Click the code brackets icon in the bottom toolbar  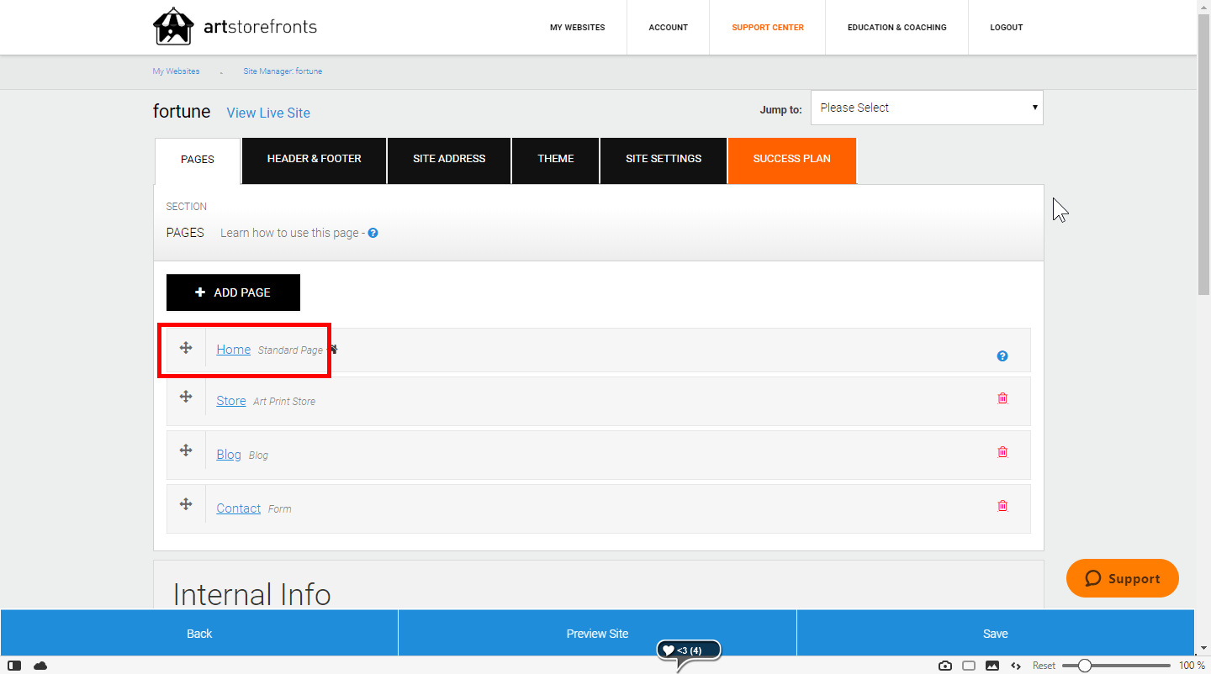[x=1016, y=665]
